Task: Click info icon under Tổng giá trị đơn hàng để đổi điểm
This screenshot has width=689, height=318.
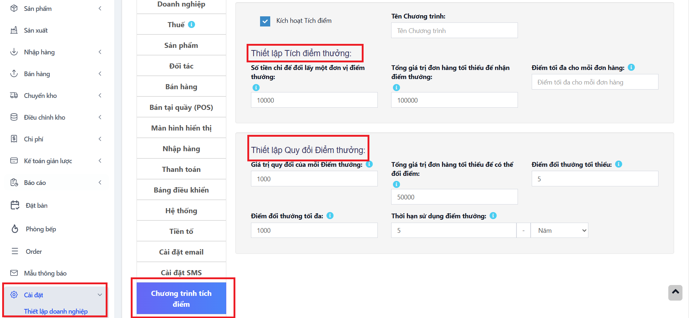Action: [x=396, y=184]
